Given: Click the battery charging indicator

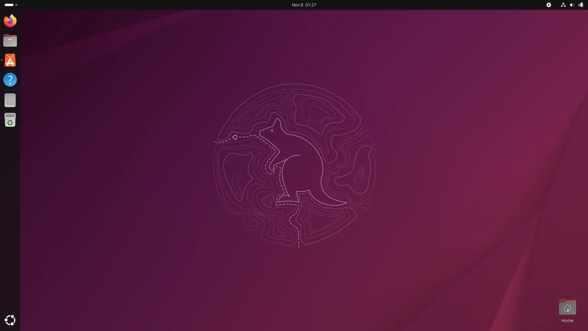Looking at the screenshot, I should (x=581, y=5).
